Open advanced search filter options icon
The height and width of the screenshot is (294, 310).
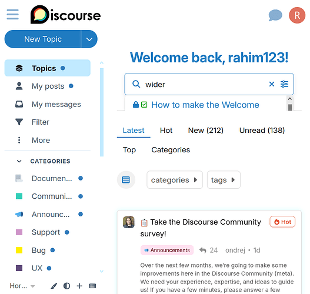tap(284, 84)
